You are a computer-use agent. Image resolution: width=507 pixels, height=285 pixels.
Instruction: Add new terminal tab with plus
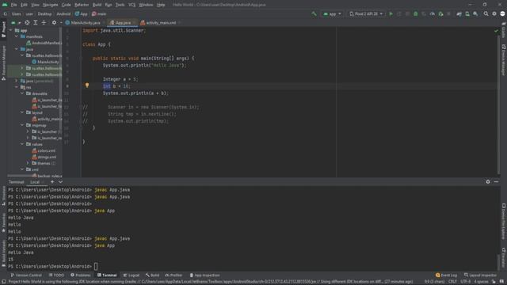pyautogui.click(x=52, y=182)
